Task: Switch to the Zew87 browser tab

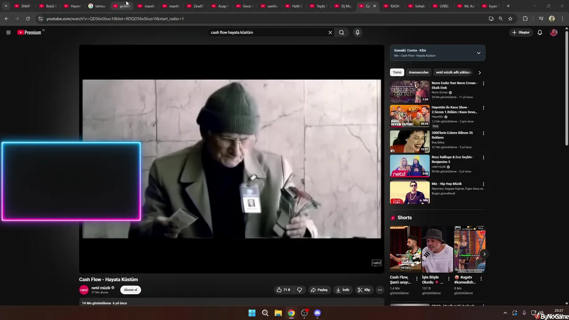Action: pyautogui.click(x=196, y=6)
